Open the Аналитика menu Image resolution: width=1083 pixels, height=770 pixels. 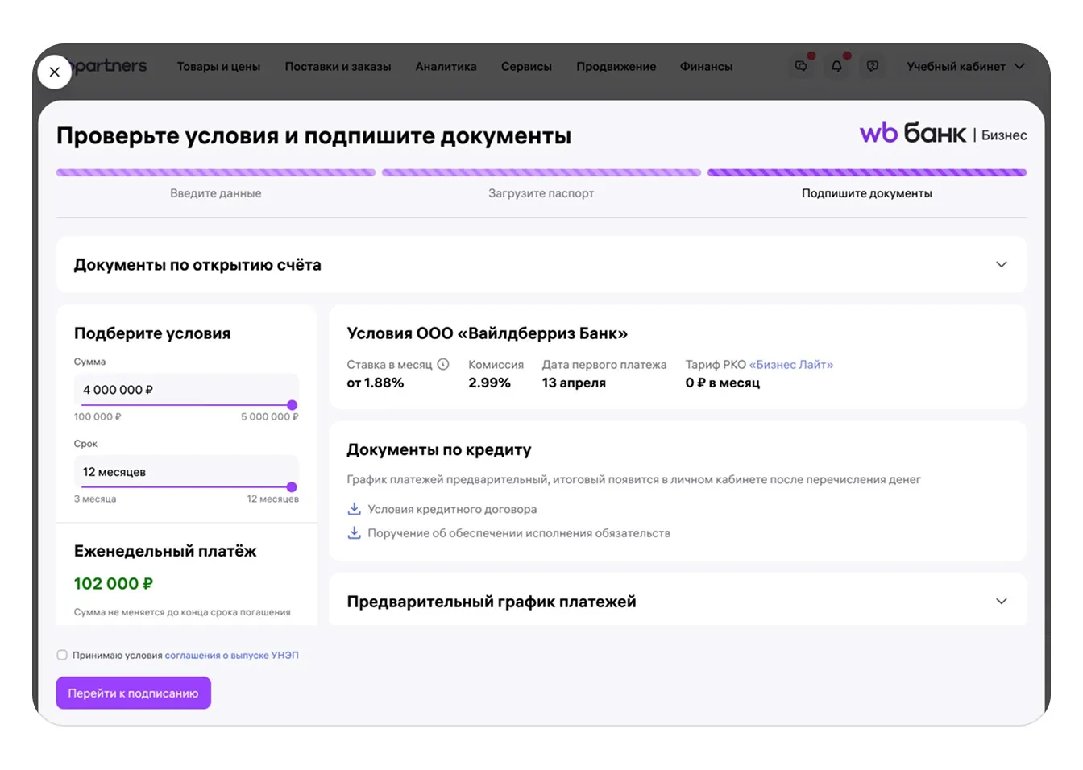[x=446, y=66]
